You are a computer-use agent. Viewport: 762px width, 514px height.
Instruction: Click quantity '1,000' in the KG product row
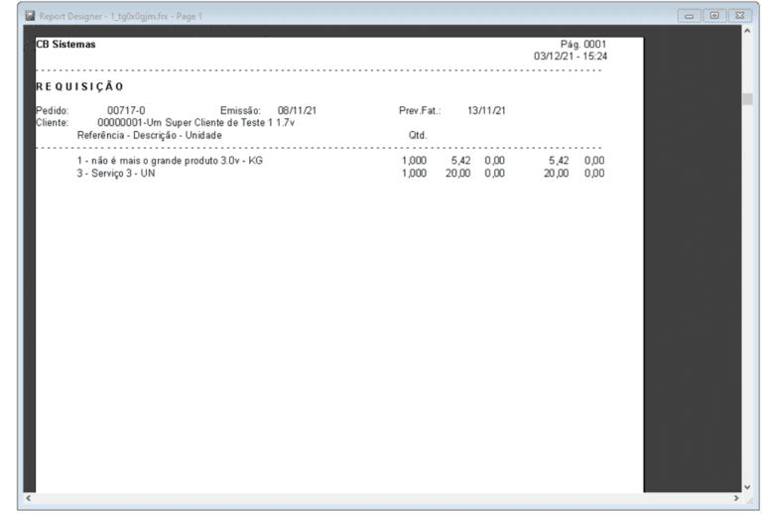coord(414,161)
